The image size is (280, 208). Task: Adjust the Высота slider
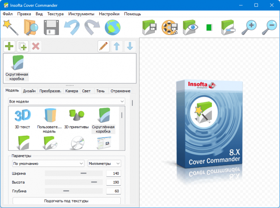click(74, 182)
